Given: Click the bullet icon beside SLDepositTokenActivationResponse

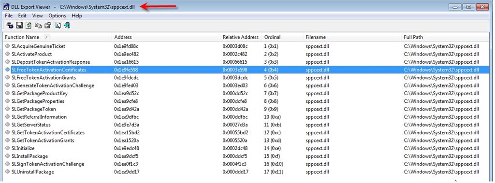Looking at the screenshot, I should pos(8,62).
